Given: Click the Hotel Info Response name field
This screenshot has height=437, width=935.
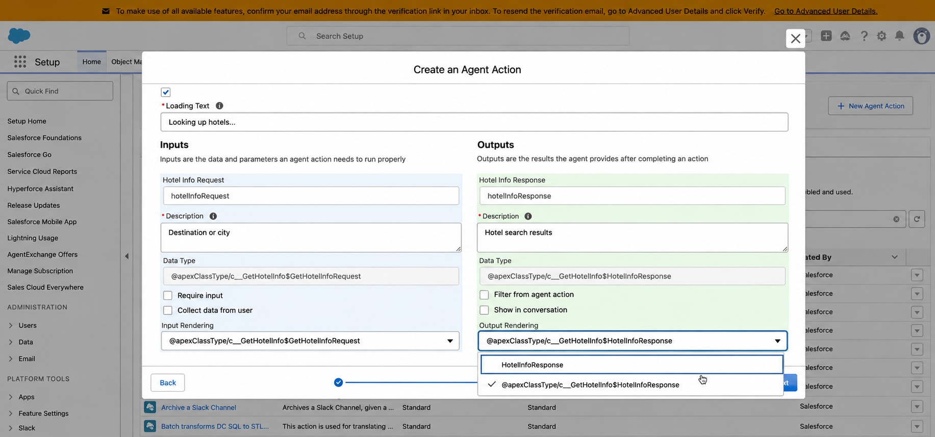Looking at the screenshot, I should click(x=633, y=196).
